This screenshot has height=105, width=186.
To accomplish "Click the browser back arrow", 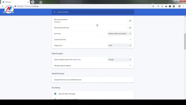I will click(3, 6).
